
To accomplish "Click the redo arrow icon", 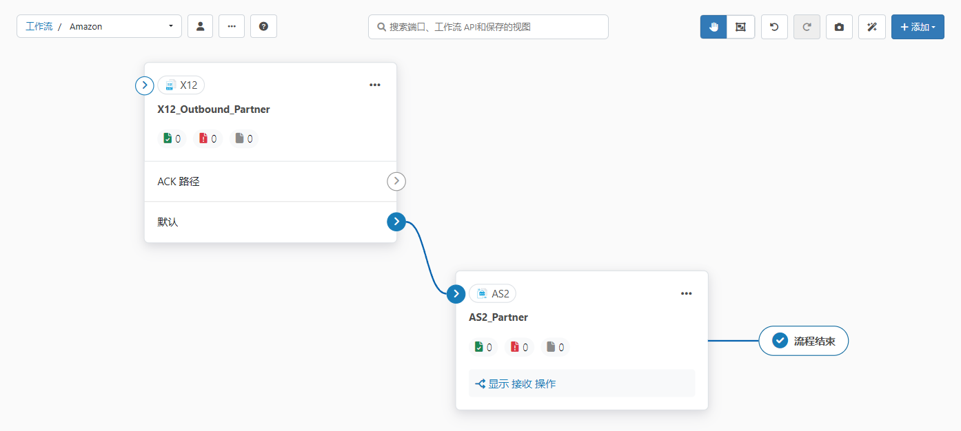I will [807, 27].
